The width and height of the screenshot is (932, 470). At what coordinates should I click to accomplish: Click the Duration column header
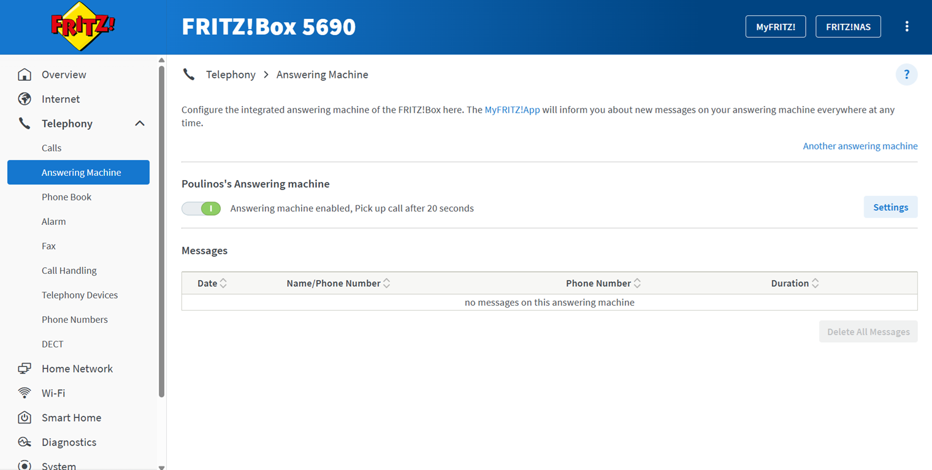tap(790, 283)
